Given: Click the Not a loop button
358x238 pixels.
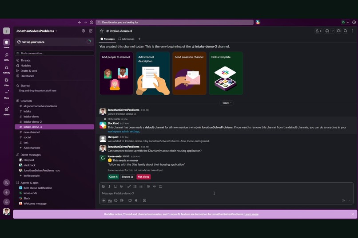Looking at the screenshot, I should (143, 177).
